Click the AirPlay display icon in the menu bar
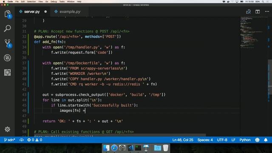The image size is (272, 153). pos(237,2)
